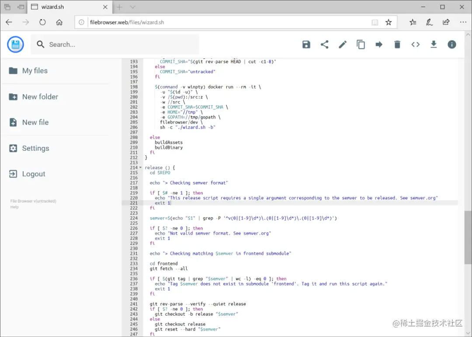
Task: Click the Download icon in toolbar
Action: pos(434,45)
